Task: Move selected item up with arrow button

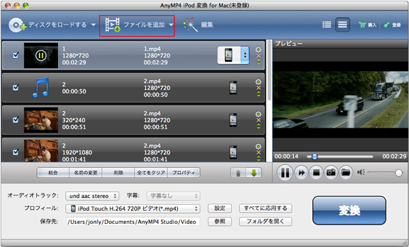Action: (x=238, y=173)
